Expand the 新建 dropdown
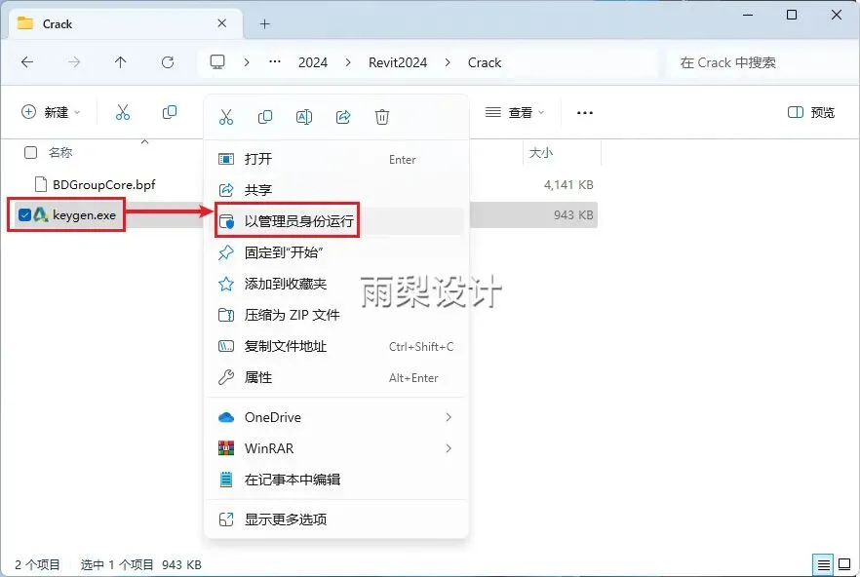The height and width of the screenshot is (577, 860). (51, 112)
